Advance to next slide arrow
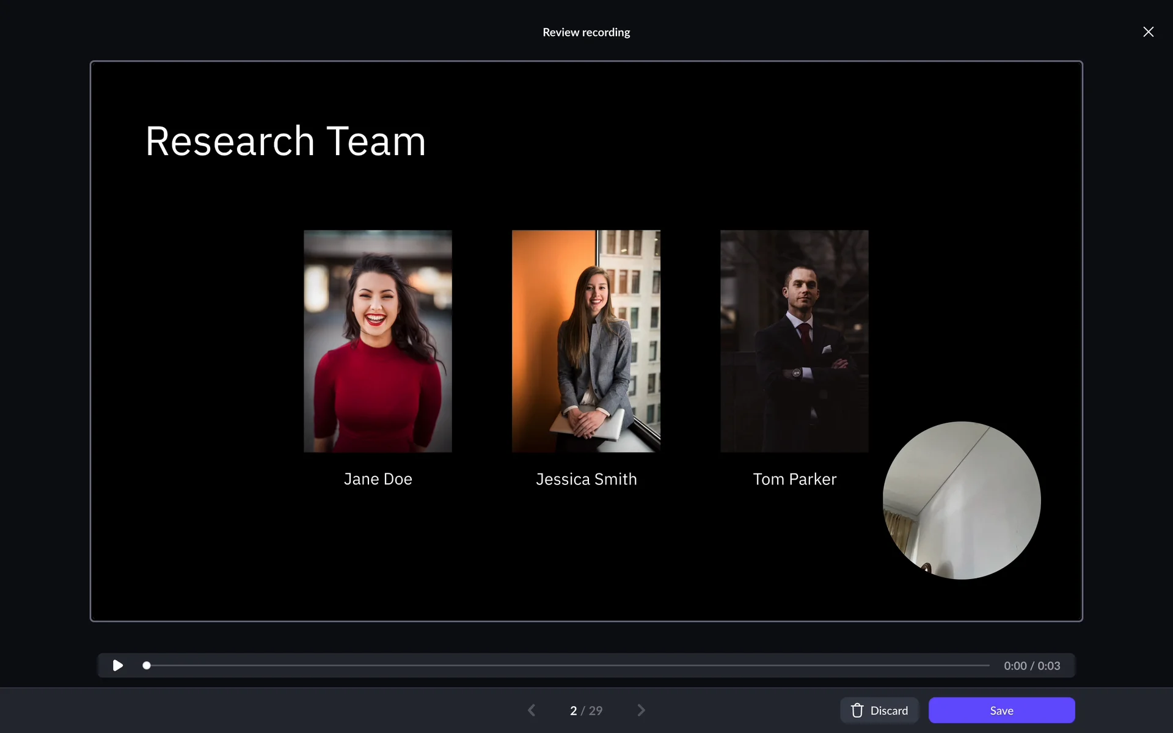Image resolution: width=1173 pixels, height=733 pixels. click(641, 710)
